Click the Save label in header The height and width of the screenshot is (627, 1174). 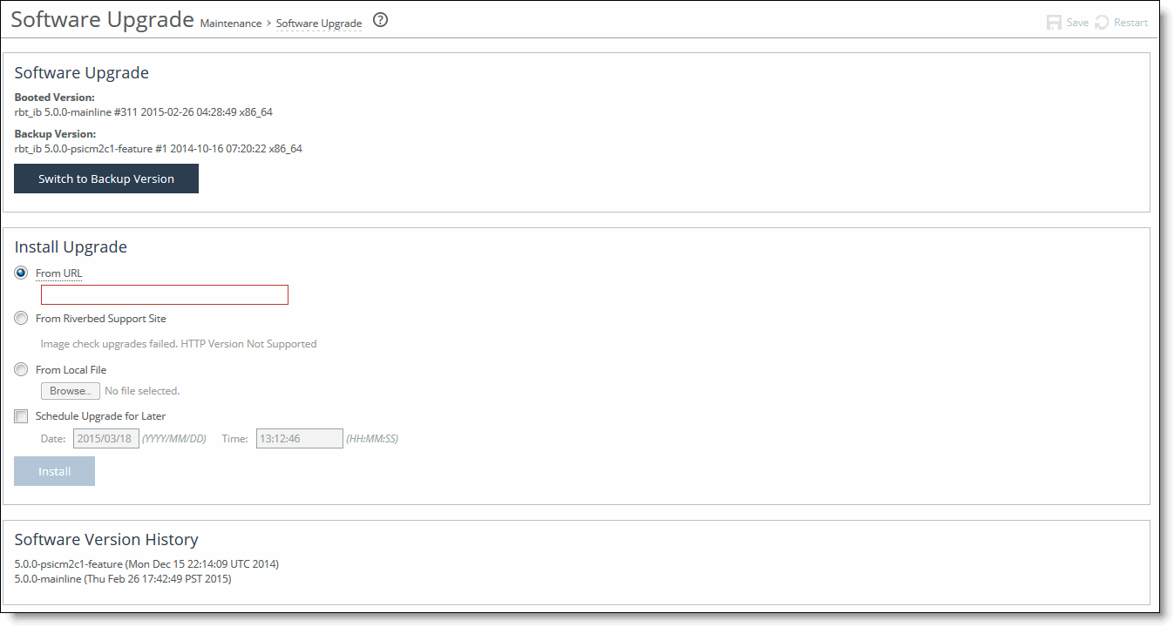point(1077,23)
